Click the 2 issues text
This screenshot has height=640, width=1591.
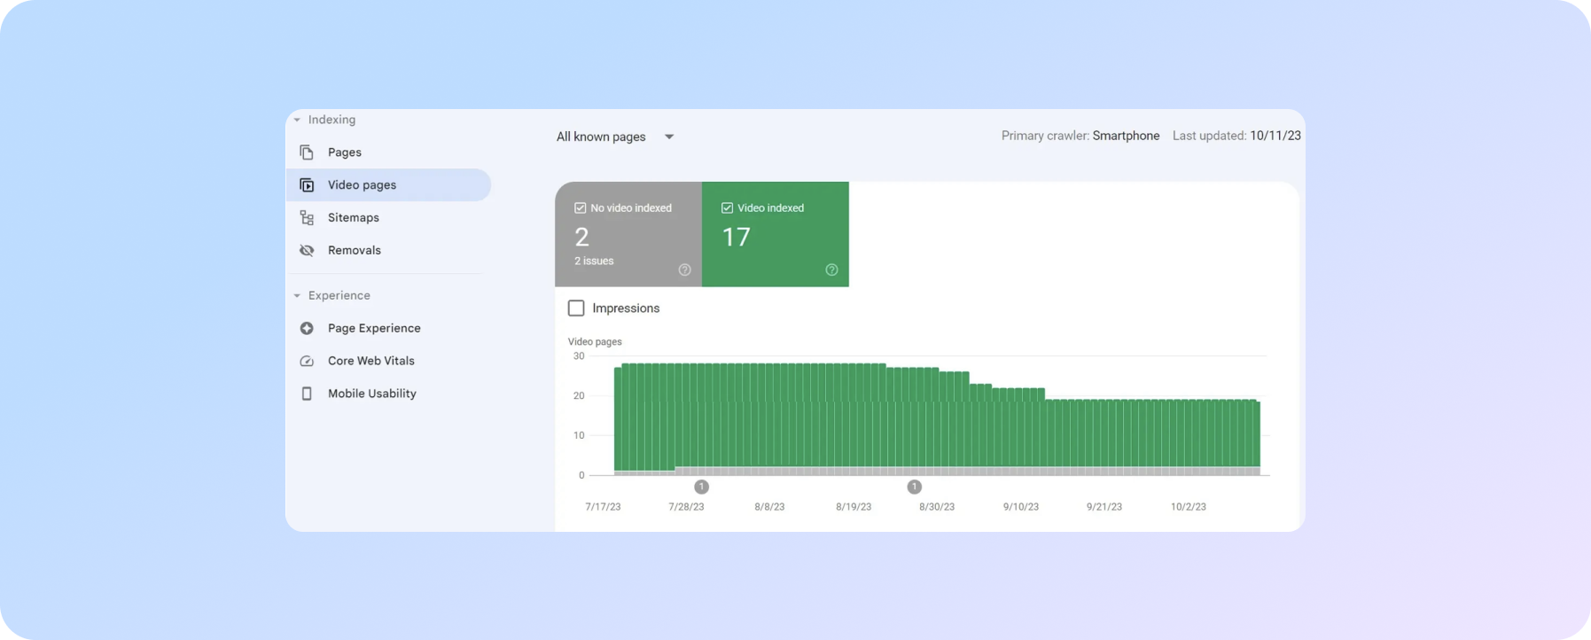[594, 261]
